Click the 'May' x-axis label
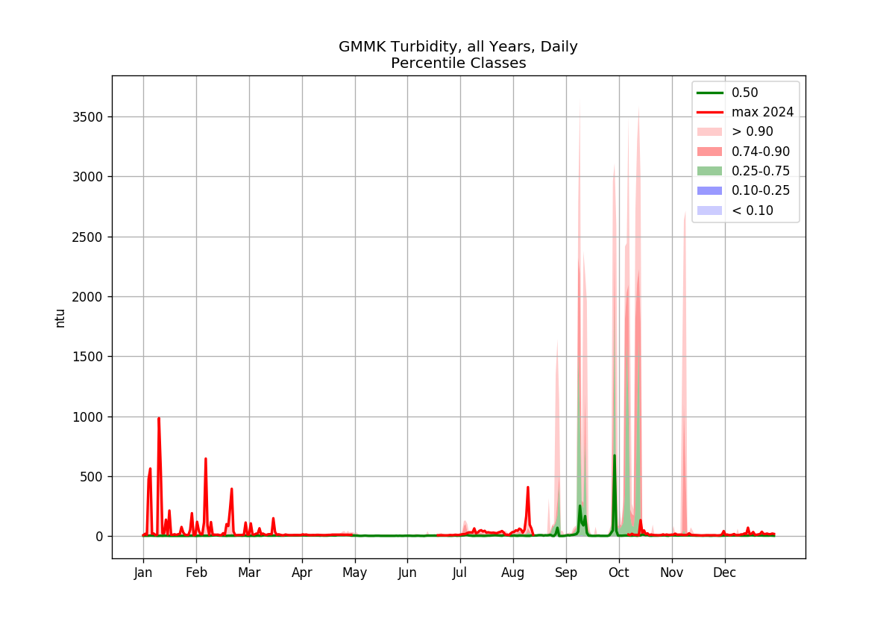 point(355,573)
